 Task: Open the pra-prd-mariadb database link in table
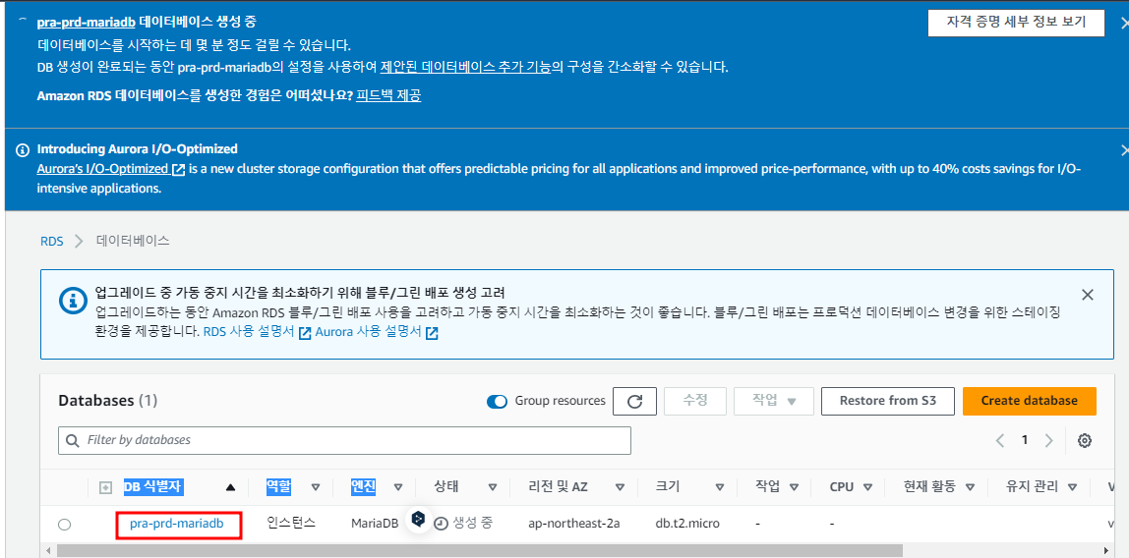176,525
